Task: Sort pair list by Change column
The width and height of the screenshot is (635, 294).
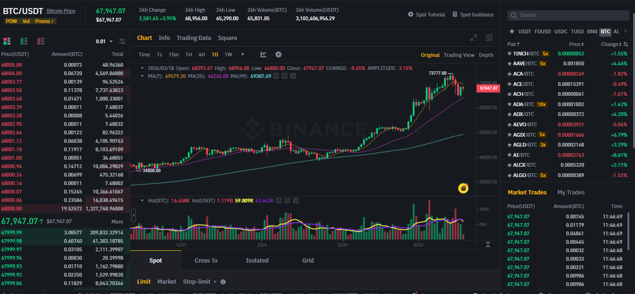Action: click(611, 44)
